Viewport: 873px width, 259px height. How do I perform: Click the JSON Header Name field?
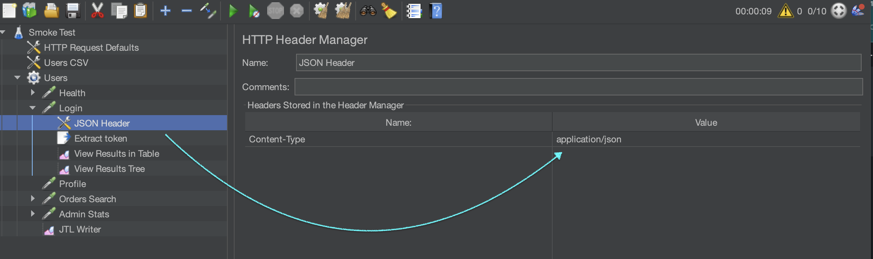click(578, 63)
